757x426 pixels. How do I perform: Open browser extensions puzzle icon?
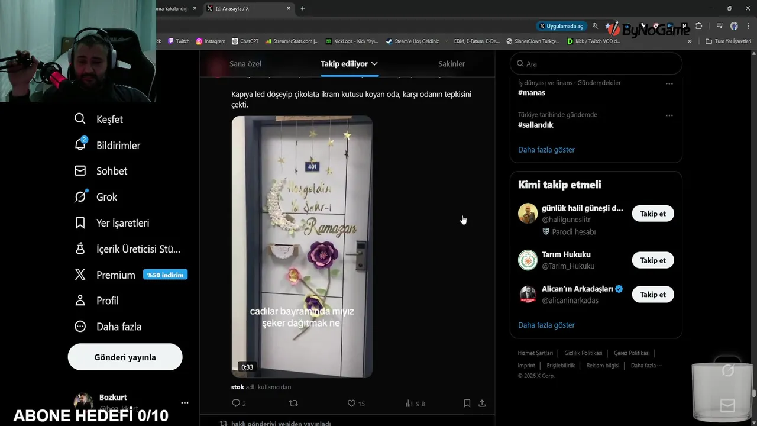point(698,26)
